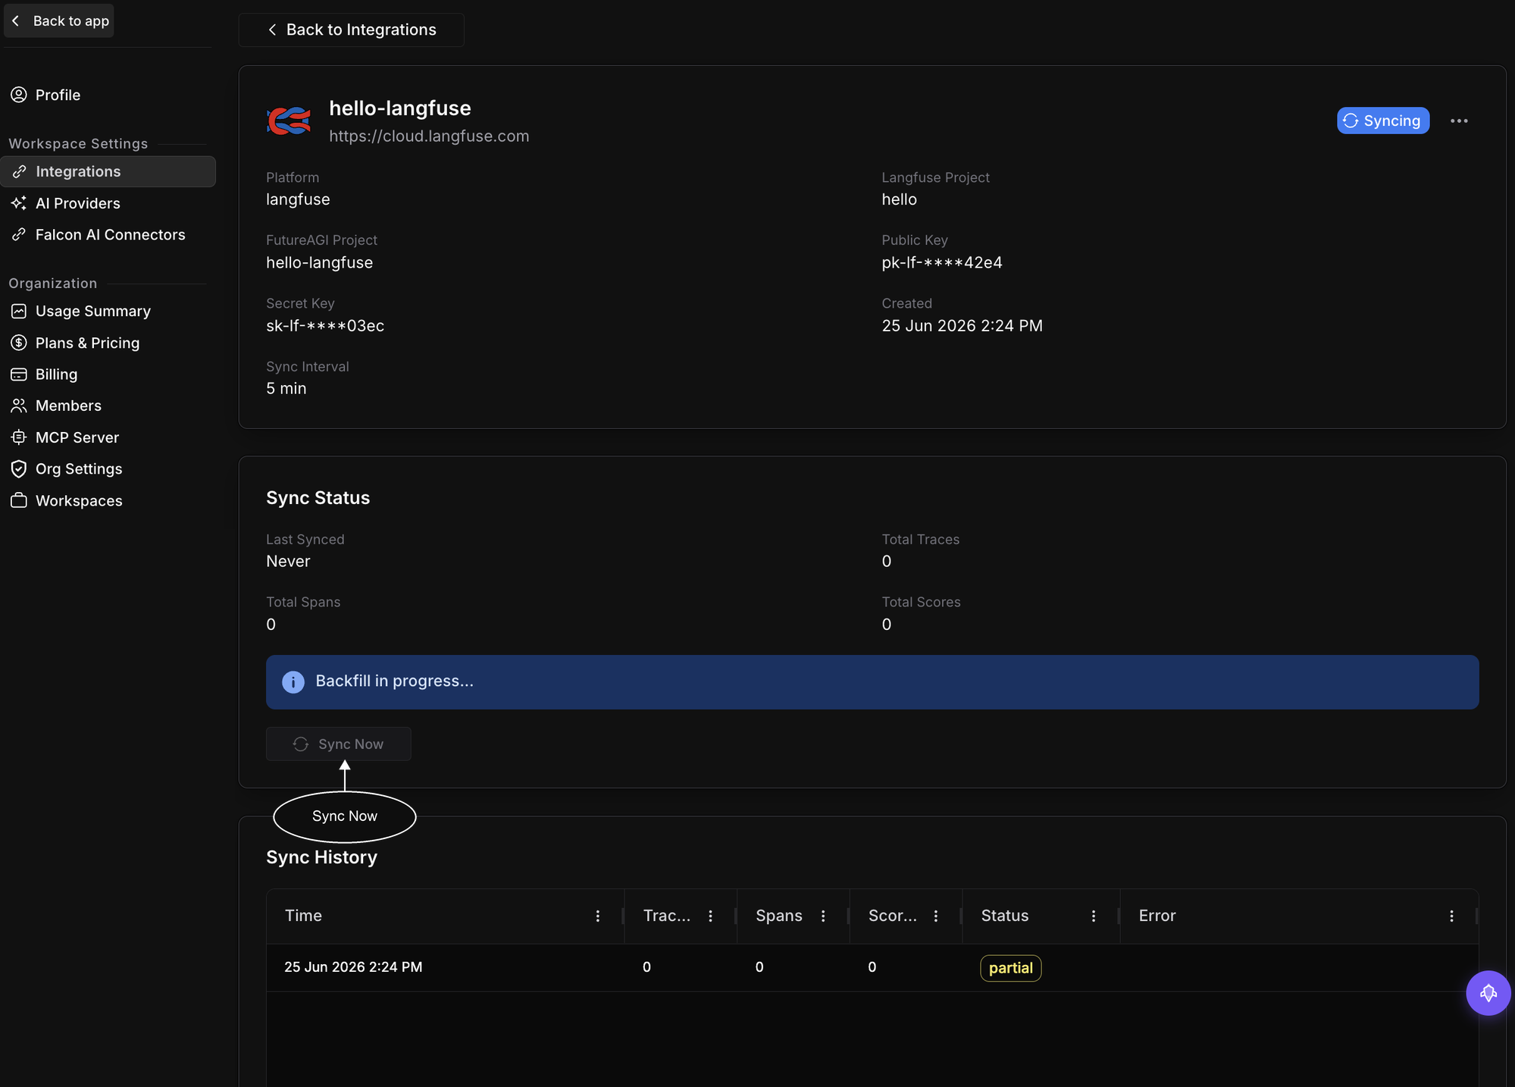Click the Members people icon
This screenshot has height=1087, width=1515.
coord(19,406)
